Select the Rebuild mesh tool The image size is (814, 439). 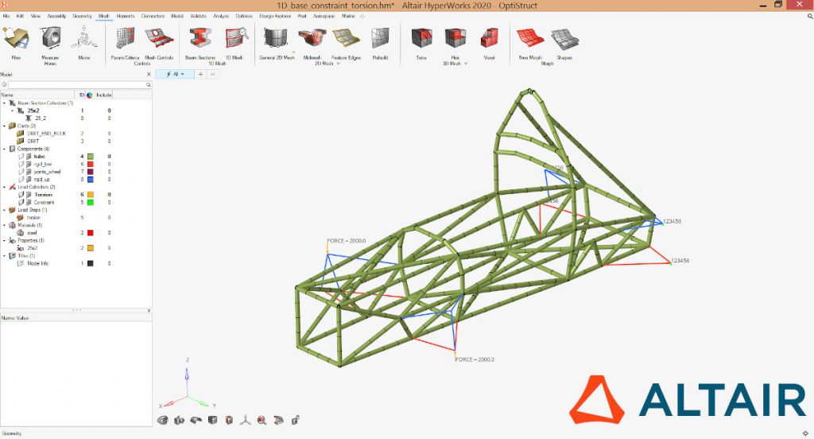coord(380,41)
